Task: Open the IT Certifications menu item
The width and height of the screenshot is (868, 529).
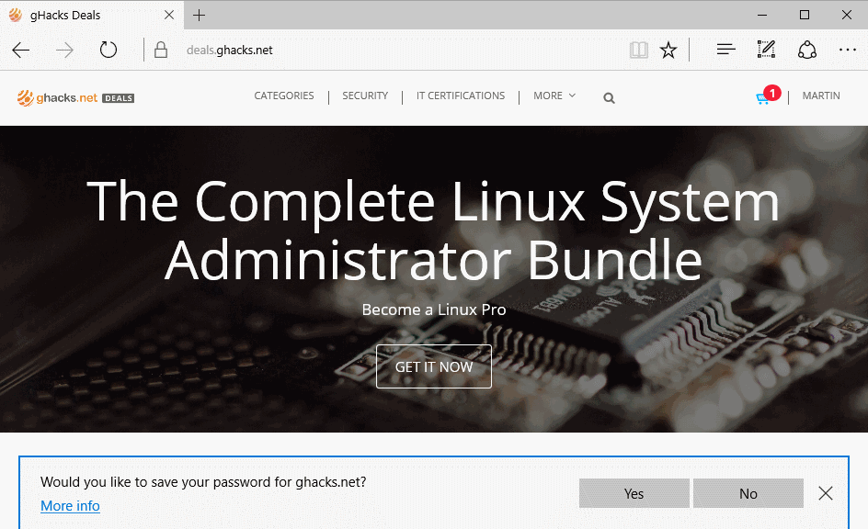Action: click(x=461, y=96)
